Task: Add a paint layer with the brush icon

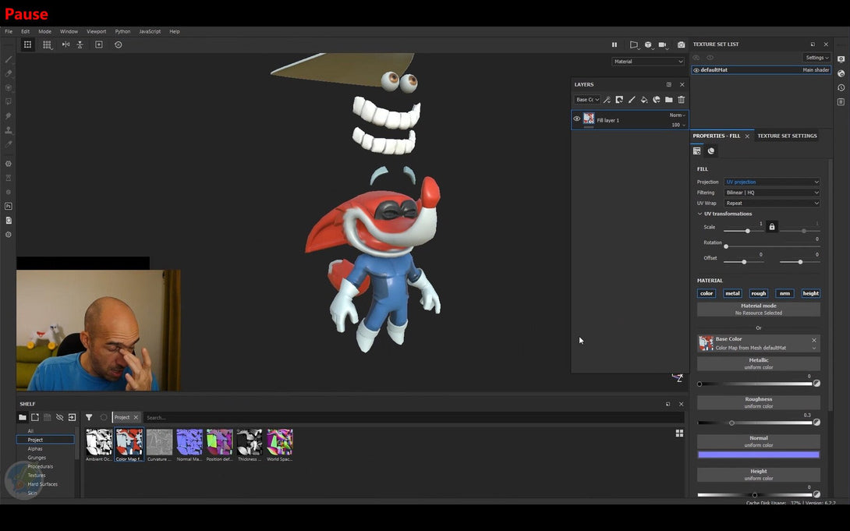Action: 632,100
